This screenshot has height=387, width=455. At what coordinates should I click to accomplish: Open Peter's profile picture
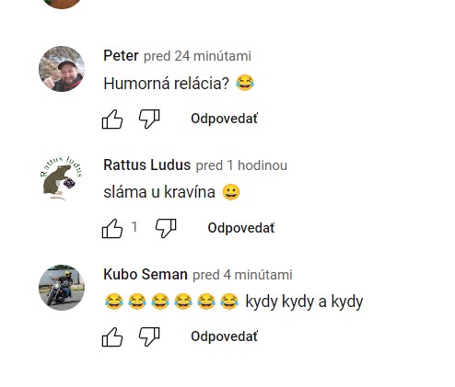[x=62, y=69]
